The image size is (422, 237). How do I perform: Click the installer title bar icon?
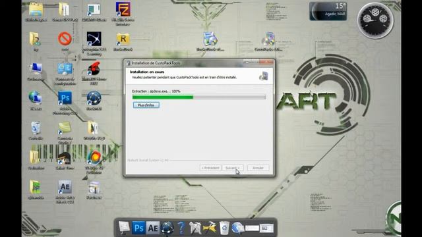[x=129, y=63]
